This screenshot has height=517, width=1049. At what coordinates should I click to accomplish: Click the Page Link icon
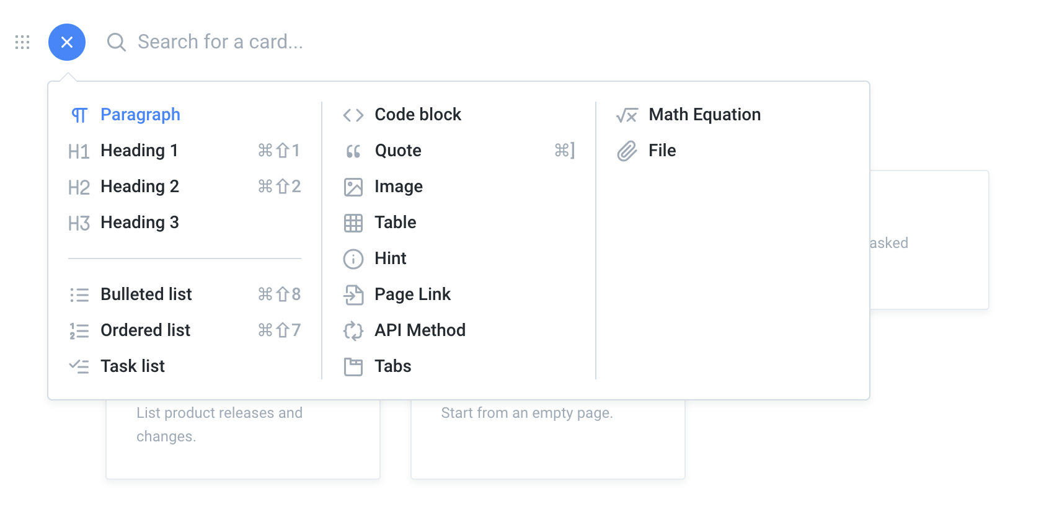353,295
